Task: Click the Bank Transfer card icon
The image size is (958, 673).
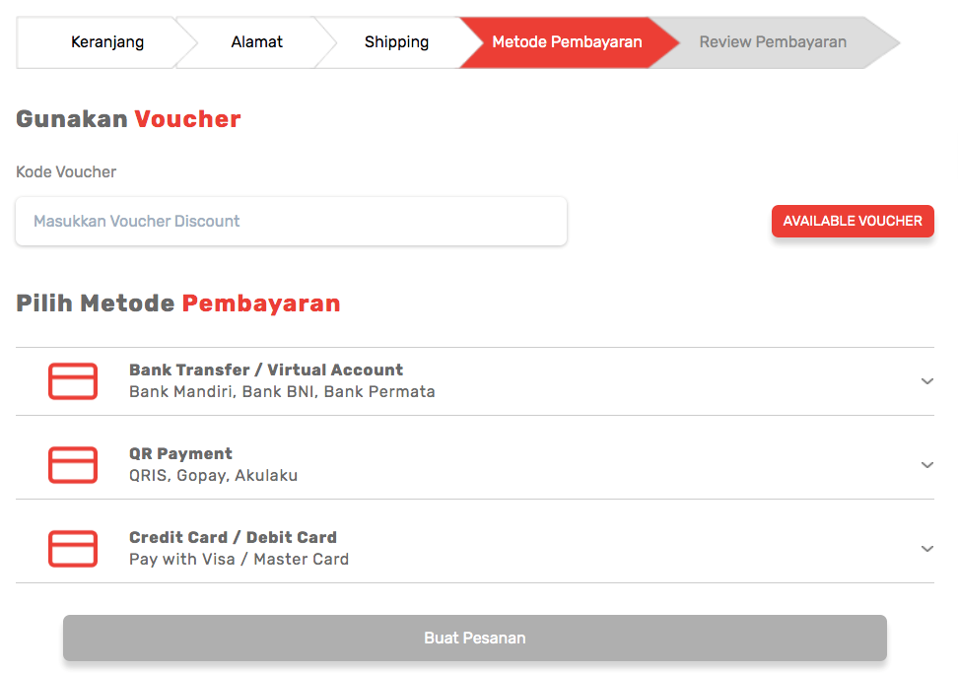Action: point(73,381)
